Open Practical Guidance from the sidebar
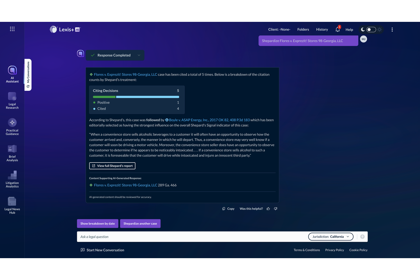The height and width of the screenshot is (280, 420). pos(12,126)
